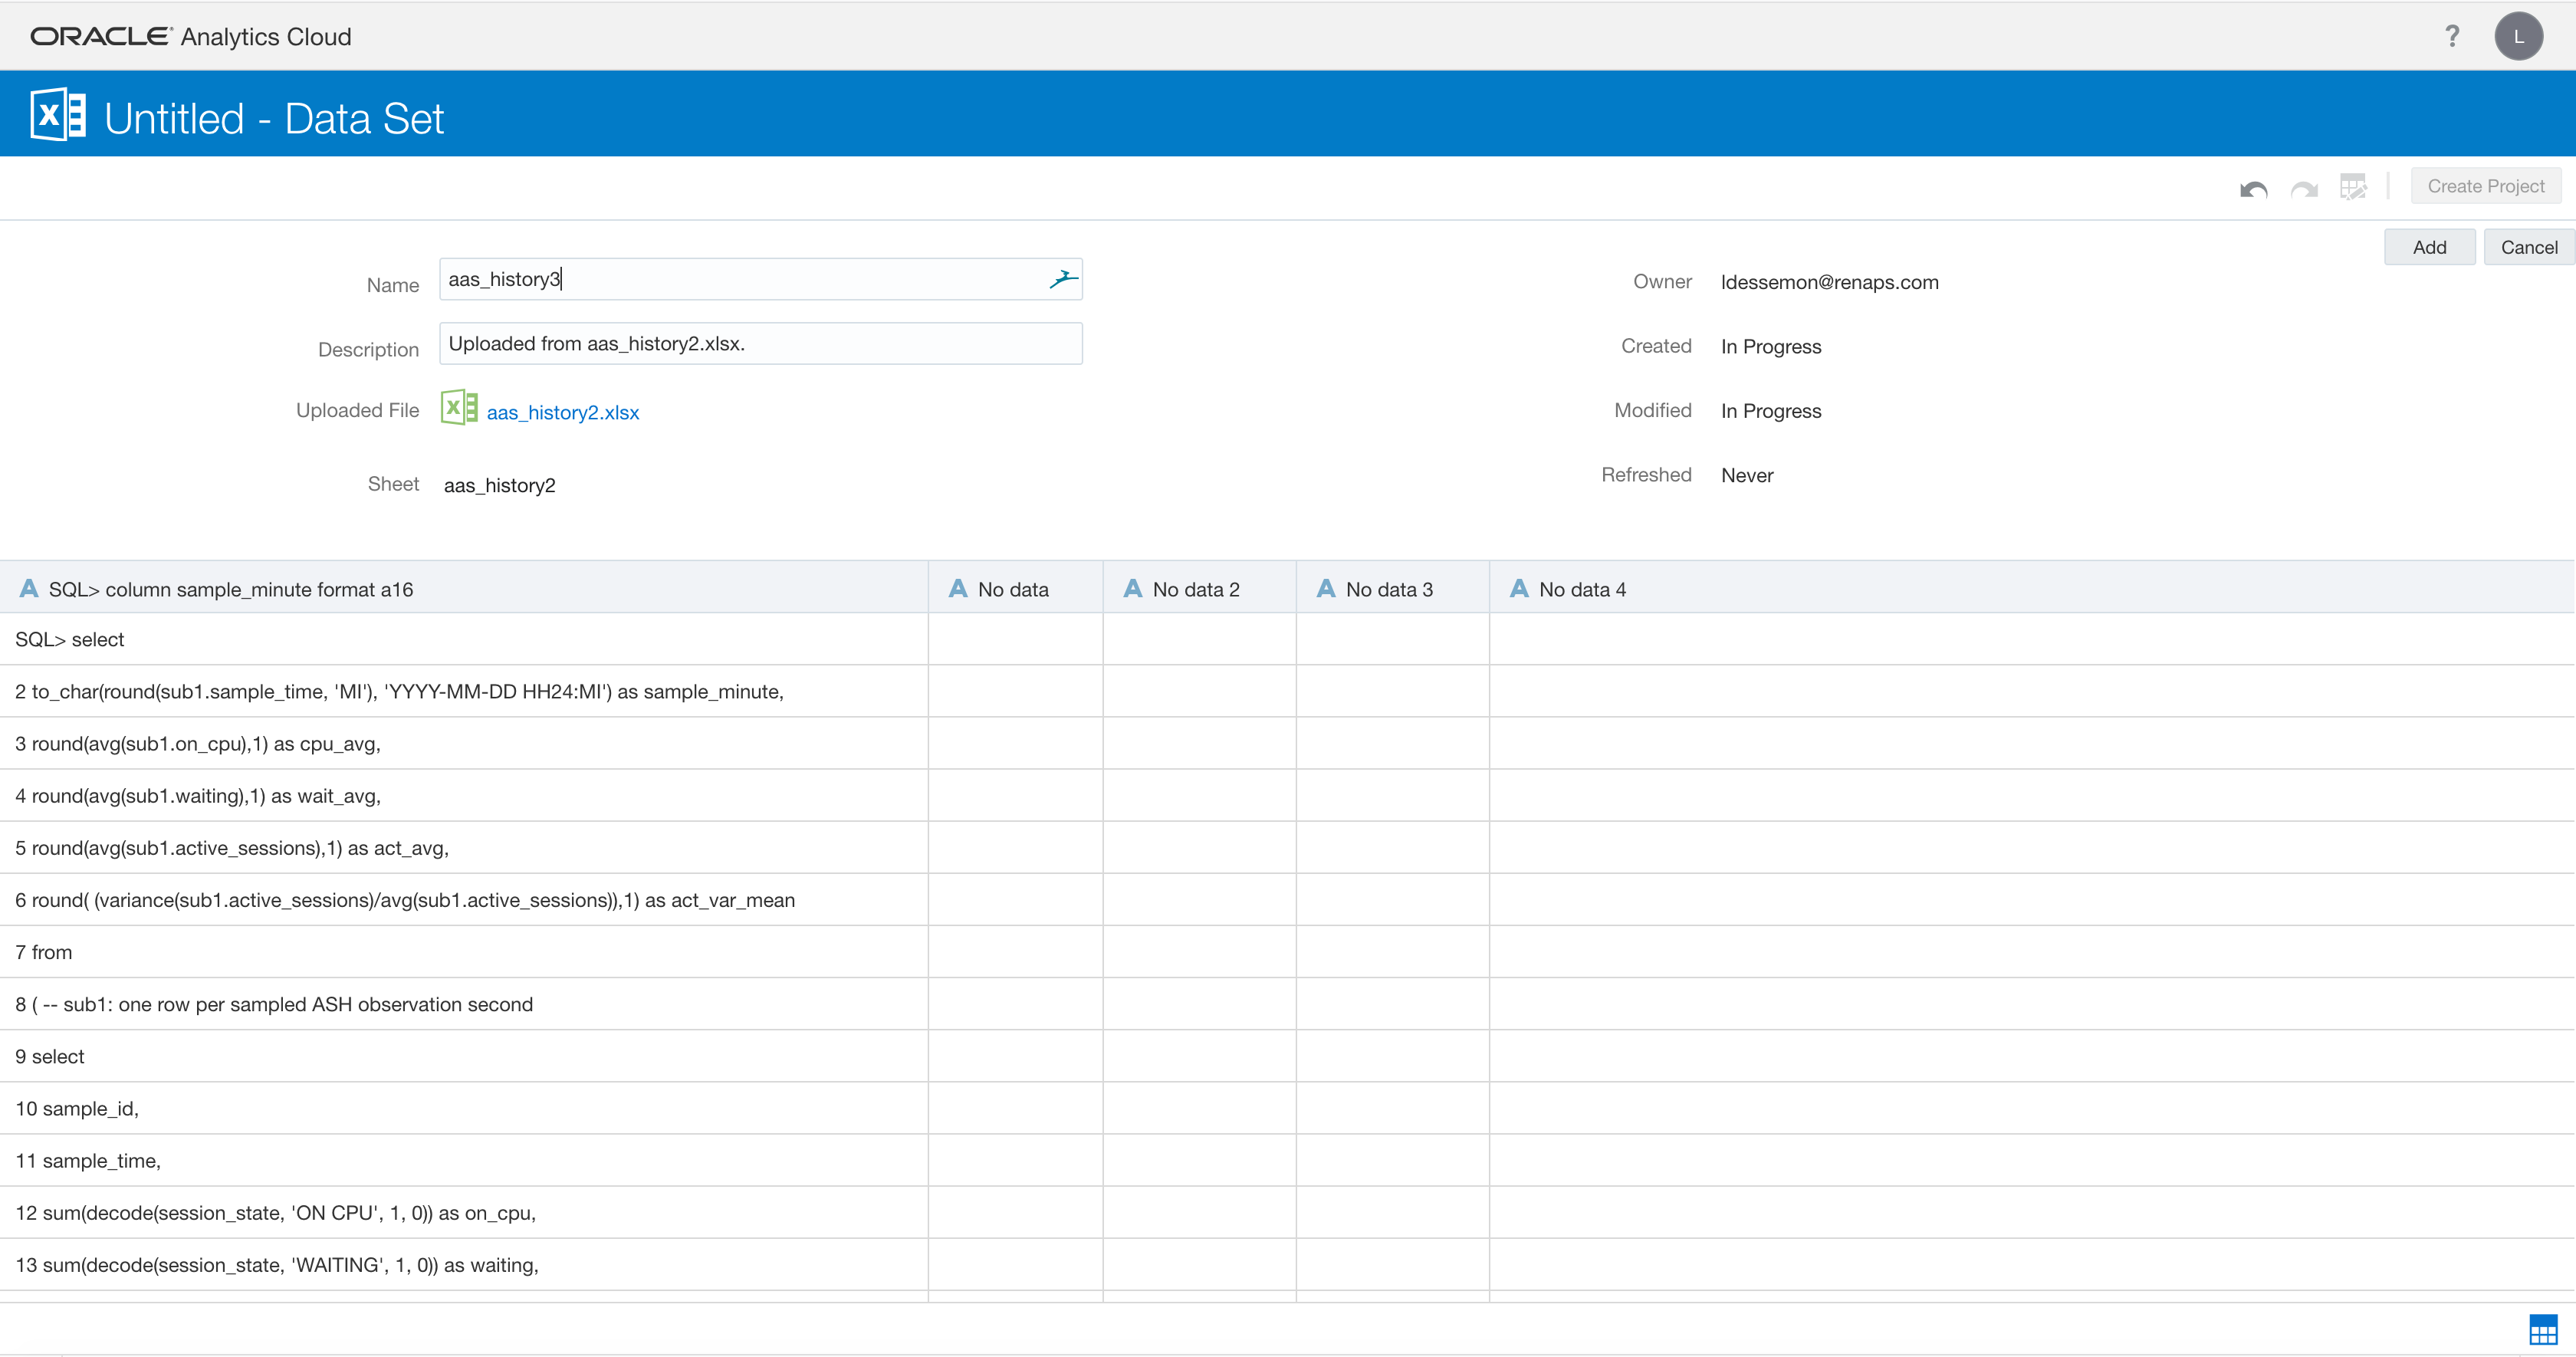Click the type icon of No data 3 column
Viewport: 2576px width, 1357px height.
[x=1326, y=589]
